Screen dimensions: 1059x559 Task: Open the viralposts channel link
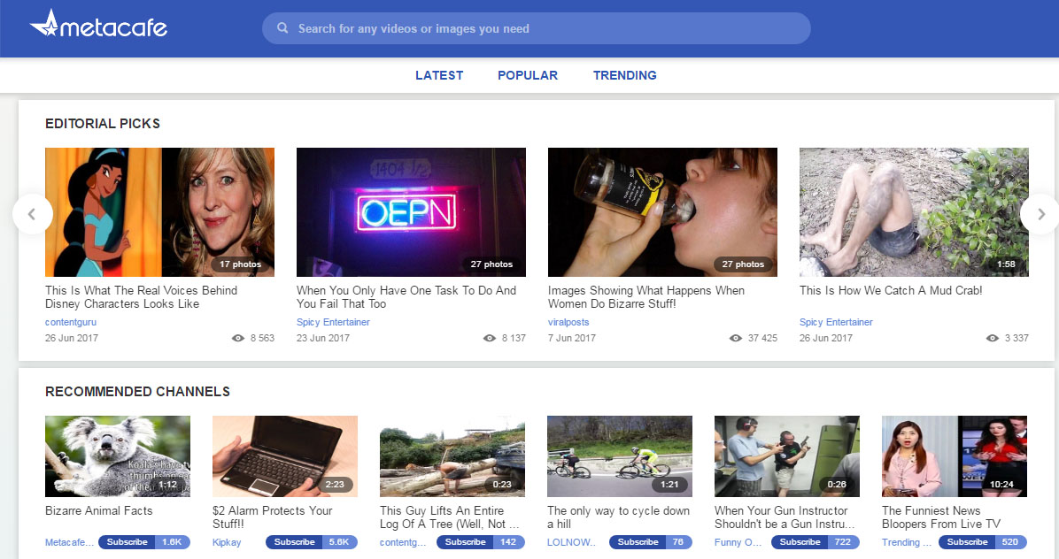click(x=568, y=322)
